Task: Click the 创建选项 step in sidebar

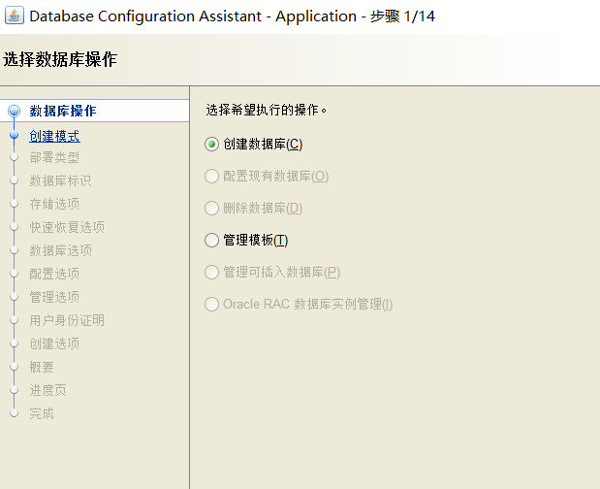Action: 54,343
